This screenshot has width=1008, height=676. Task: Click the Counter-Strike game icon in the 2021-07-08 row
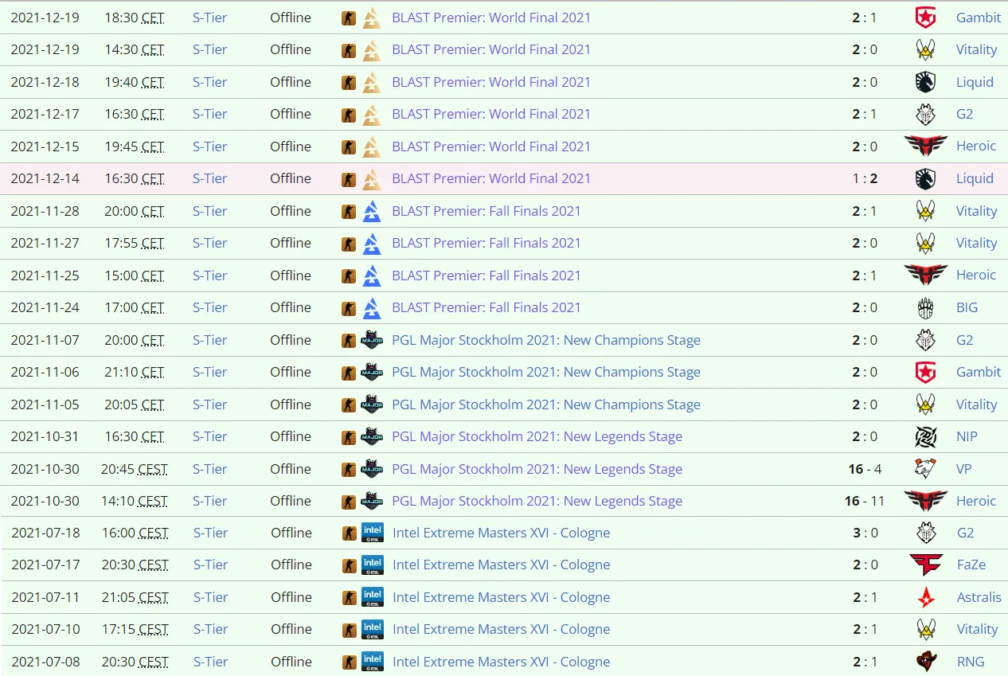click(350, 662)
